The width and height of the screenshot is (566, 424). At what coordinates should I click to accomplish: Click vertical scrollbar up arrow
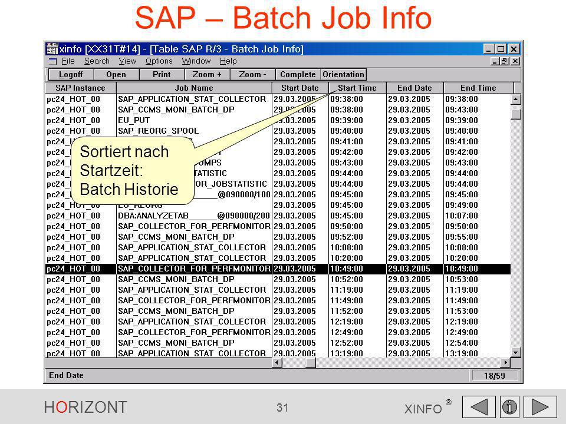click(x=516, y=99)
